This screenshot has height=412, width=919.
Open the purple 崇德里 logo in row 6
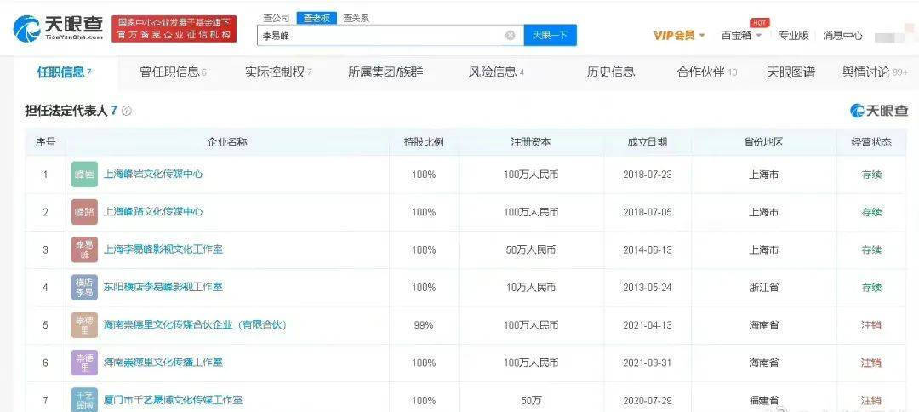point(84,362)
